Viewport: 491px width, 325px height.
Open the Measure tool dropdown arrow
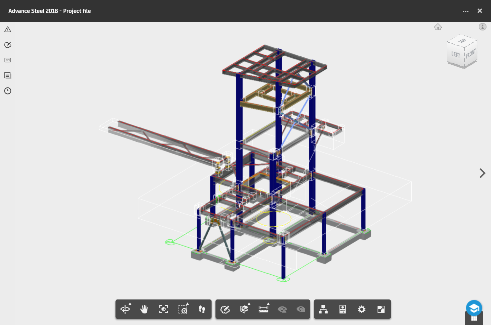pyautogui.click(x=268, y=304)
